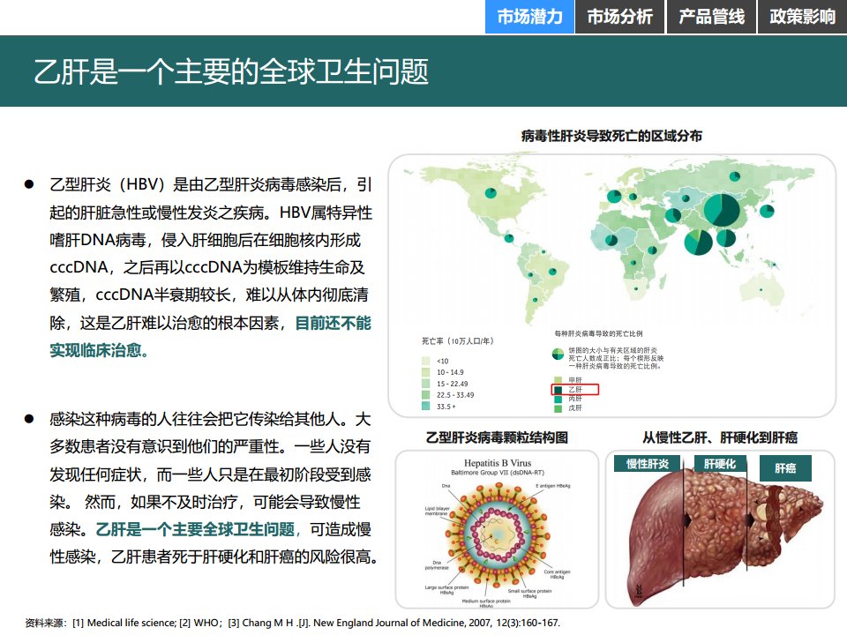
Task: Click the 慢性肝炎 label box
Action: pyautogui.click(x=647, y=464)
